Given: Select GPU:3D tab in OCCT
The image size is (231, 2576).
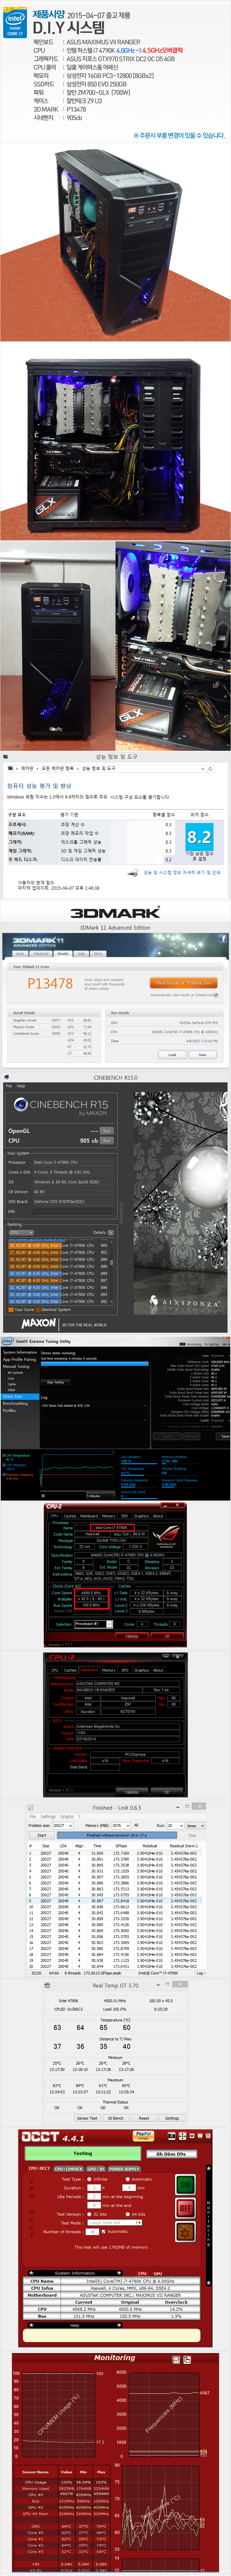Looking at the screenshot, I should pyautogui.click(x=96, y=2169).
